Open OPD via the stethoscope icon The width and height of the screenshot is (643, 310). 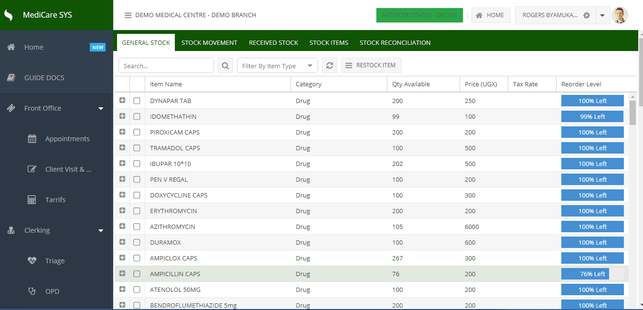[x=32, y=291]
